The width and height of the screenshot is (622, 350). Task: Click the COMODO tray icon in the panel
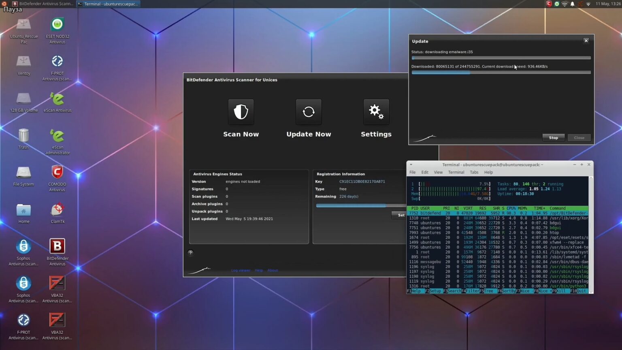pos(549,4)
